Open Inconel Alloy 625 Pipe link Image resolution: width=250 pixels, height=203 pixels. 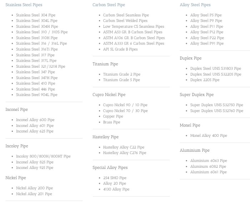click(35, 131)
